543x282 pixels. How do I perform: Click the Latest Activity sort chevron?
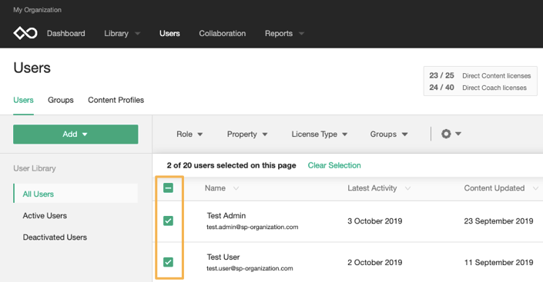point(407,188)
